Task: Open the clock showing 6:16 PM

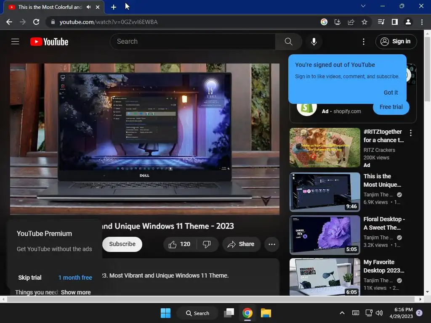Action: (x=401, y=313)
